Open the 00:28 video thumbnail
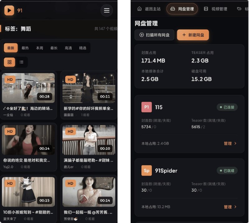The height and width of the screenshot is (223, 249). pyautogui.click(x=28, y=88)
